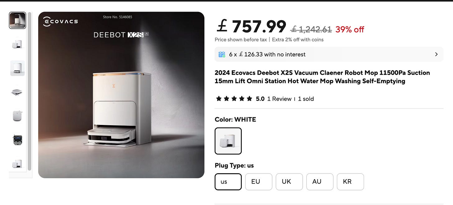The image size is (453, 205).
Task: View the second product thumbnail
Action: [17, 44]
